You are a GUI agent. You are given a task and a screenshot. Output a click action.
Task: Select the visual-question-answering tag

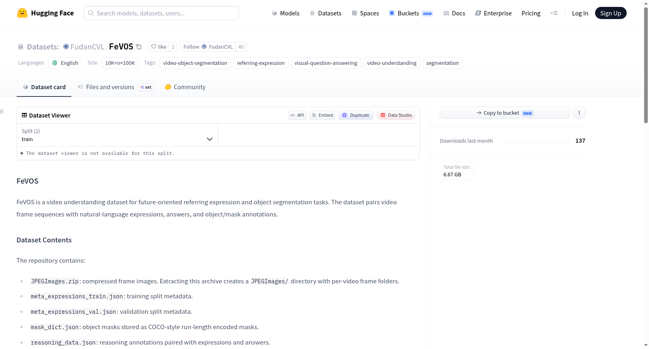326,63
